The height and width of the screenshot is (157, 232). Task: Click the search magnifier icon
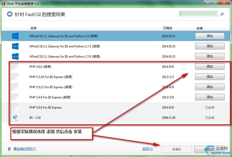[222, 14]
